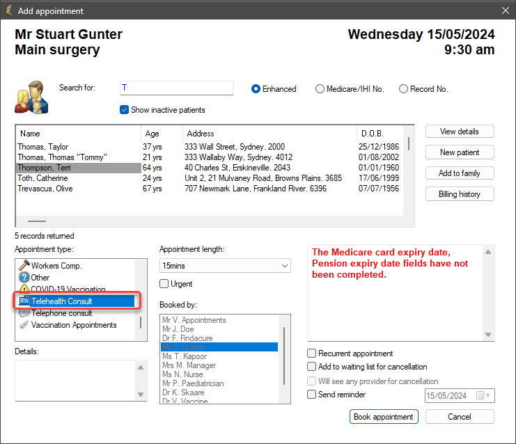Choose Ms T. Kapoor in Booked by
Viewport: 516px width, 444px height.
pos(219,356)
